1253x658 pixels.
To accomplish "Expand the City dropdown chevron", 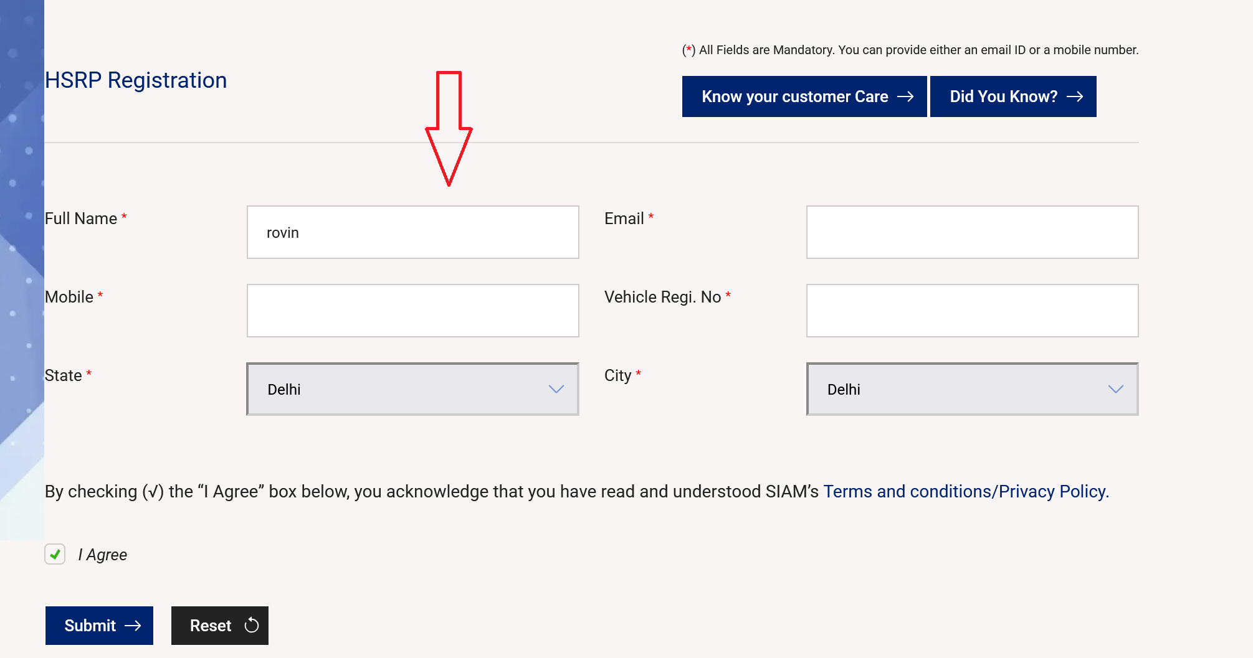I will coord(1115,389).
